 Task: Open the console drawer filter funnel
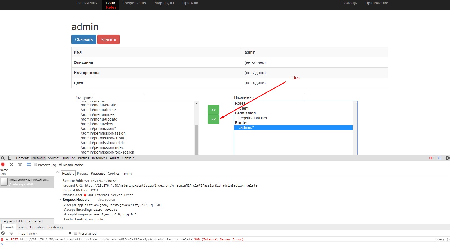(x=11, y=233)
